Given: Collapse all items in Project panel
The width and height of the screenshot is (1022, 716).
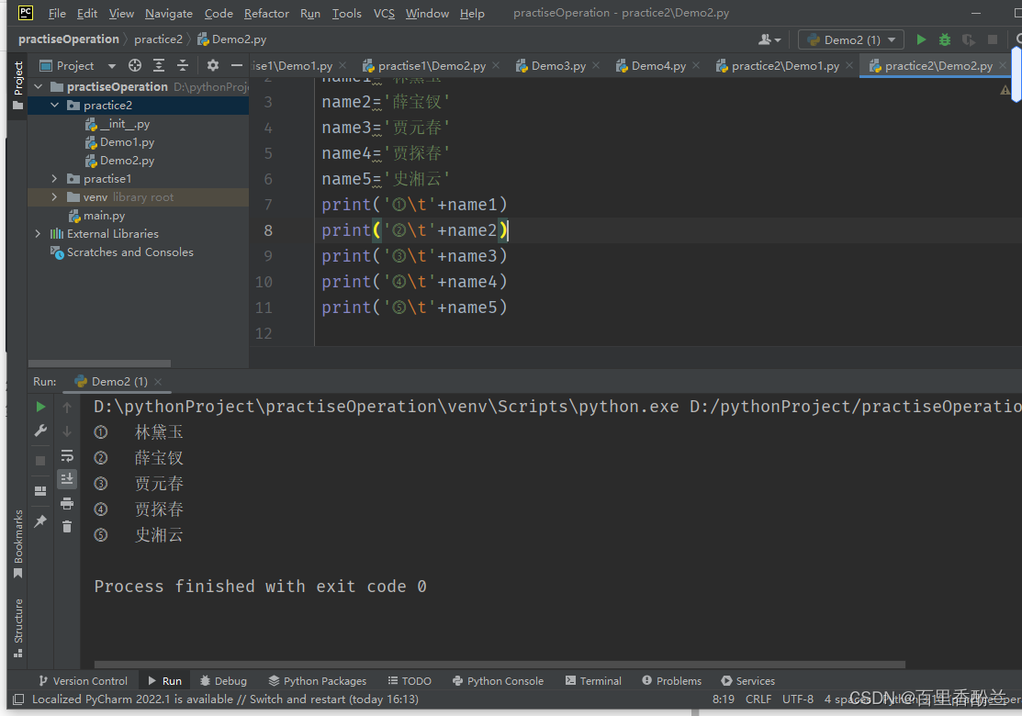Looking at the screenshot, I should tap(183, 65).
